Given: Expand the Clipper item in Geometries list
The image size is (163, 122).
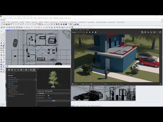Looking at the screenshot, I should [x=8, y=84].
